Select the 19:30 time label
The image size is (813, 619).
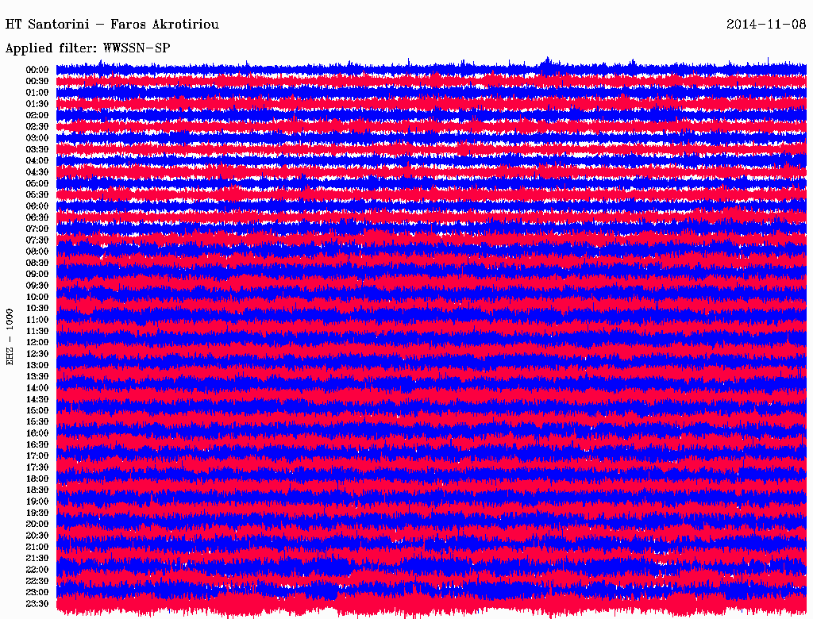click(37, 513)
